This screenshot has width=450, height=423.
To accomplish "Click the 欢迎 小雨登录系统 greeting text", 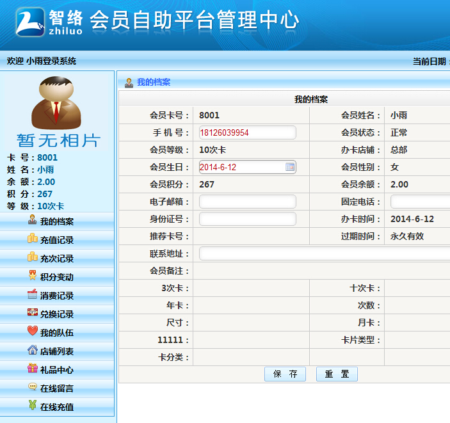I will (x=42, y=61).
